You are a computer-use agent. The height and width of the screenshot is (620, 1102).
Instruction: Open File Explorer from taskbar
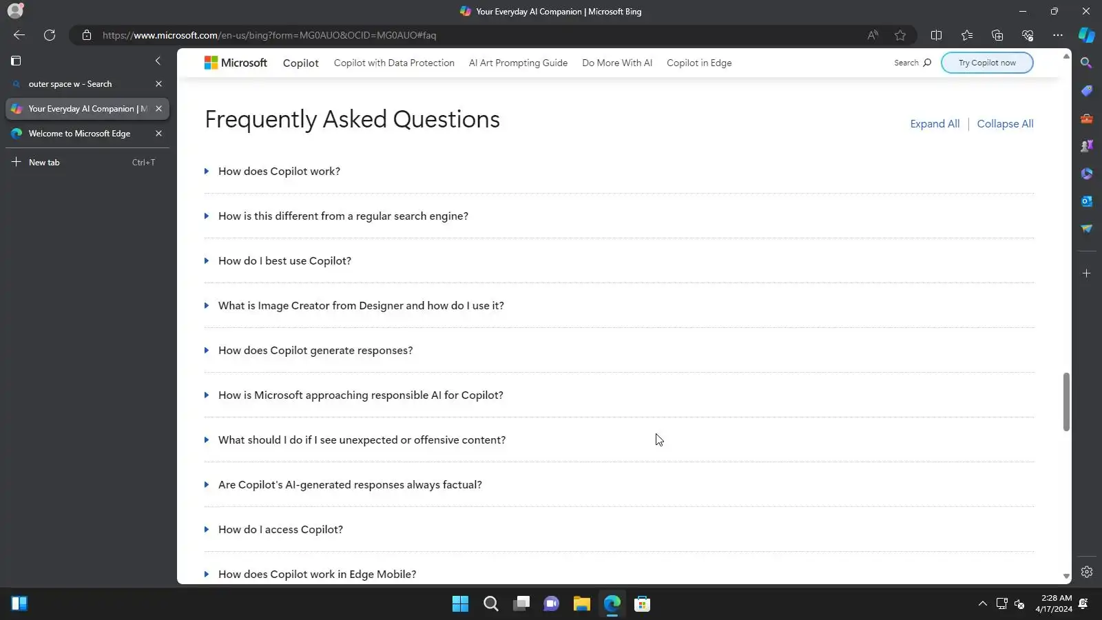[582, 604]
